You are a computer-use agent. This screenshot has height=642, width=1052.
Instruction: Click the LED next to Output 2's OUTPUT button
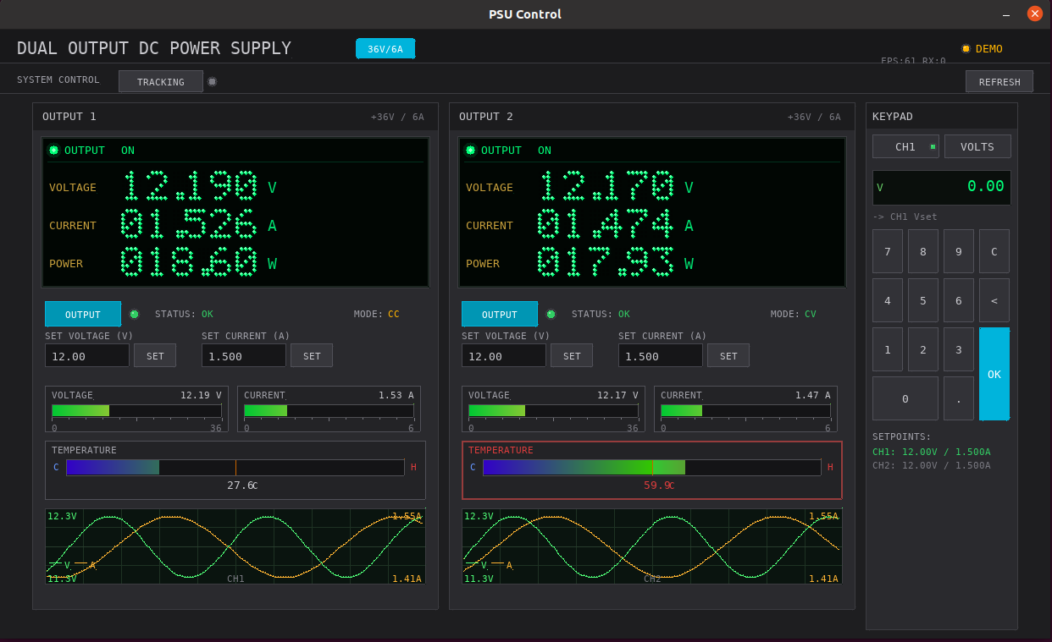click(551, 314)
